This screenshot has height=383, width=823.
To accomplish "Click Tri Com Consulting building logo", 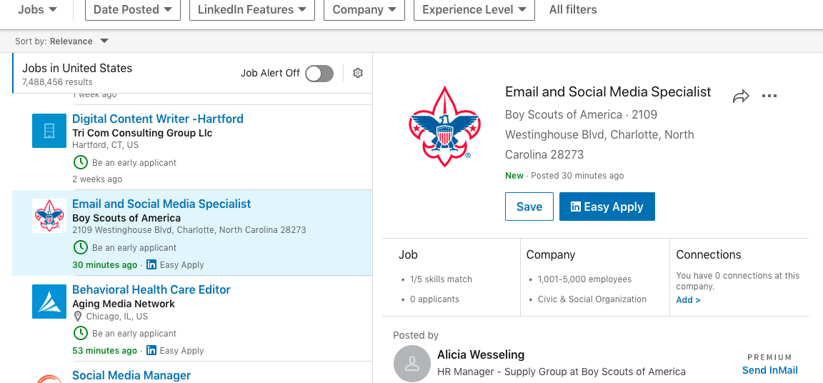I will tap(49, 131).
